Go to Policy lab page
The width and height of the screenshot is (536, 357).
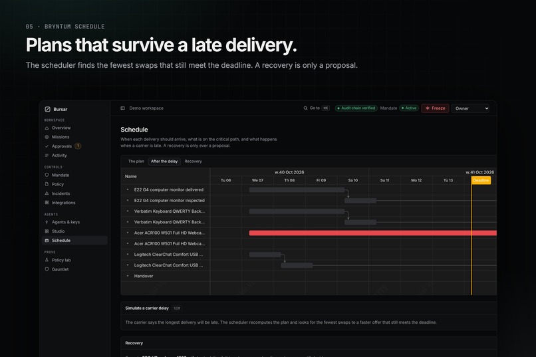pos(61,260)
